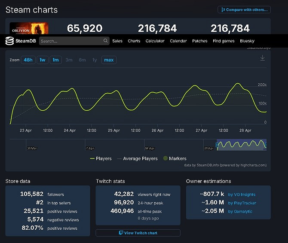The height and width of the screenshot is (243, 288).
Task: Set chart zoom to 1m
Action: [x=55, y=60]
